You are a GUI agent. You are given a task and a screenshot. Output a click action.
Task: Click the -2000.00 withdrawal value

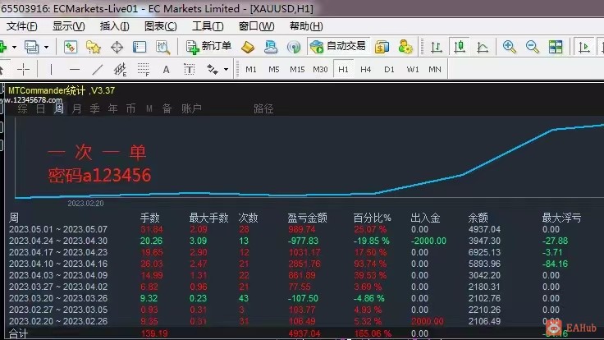pyautogui.click(x=428, y=241)
